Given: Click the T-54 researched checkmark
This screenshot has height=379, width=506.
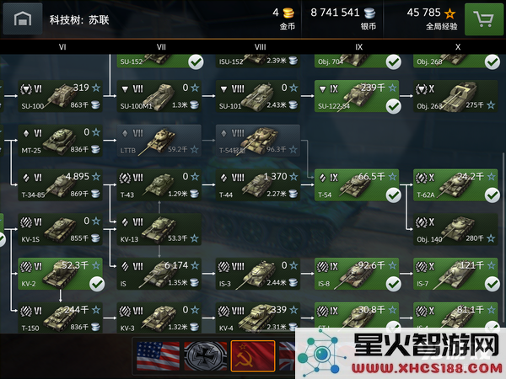Looking at the screenshot, I should 393,195.
